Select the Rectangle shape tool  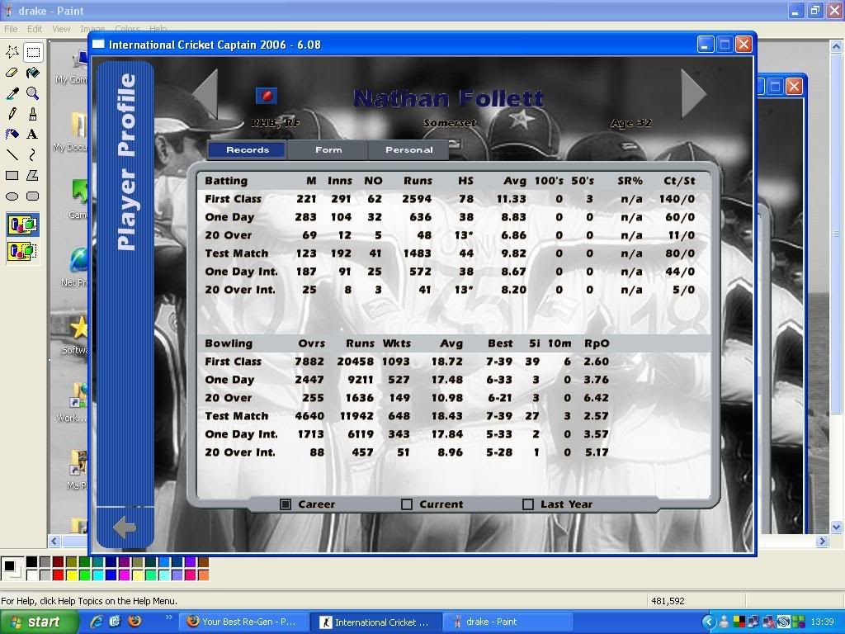pos(12,175)
